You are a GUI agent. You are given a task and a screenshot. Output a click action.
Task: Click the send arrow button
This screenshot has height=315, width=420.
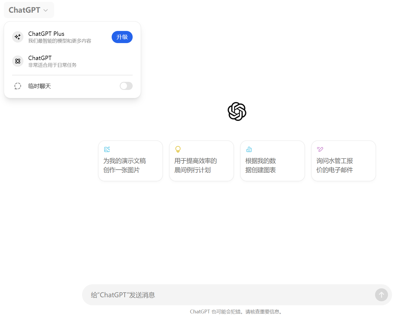[x=382, y=295]
